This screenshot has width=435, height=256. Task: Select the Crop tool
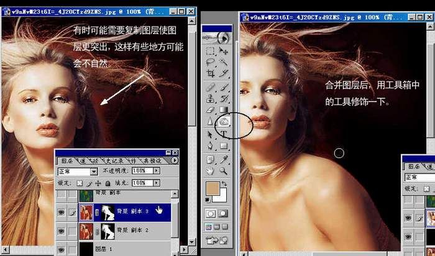(210, 73)
